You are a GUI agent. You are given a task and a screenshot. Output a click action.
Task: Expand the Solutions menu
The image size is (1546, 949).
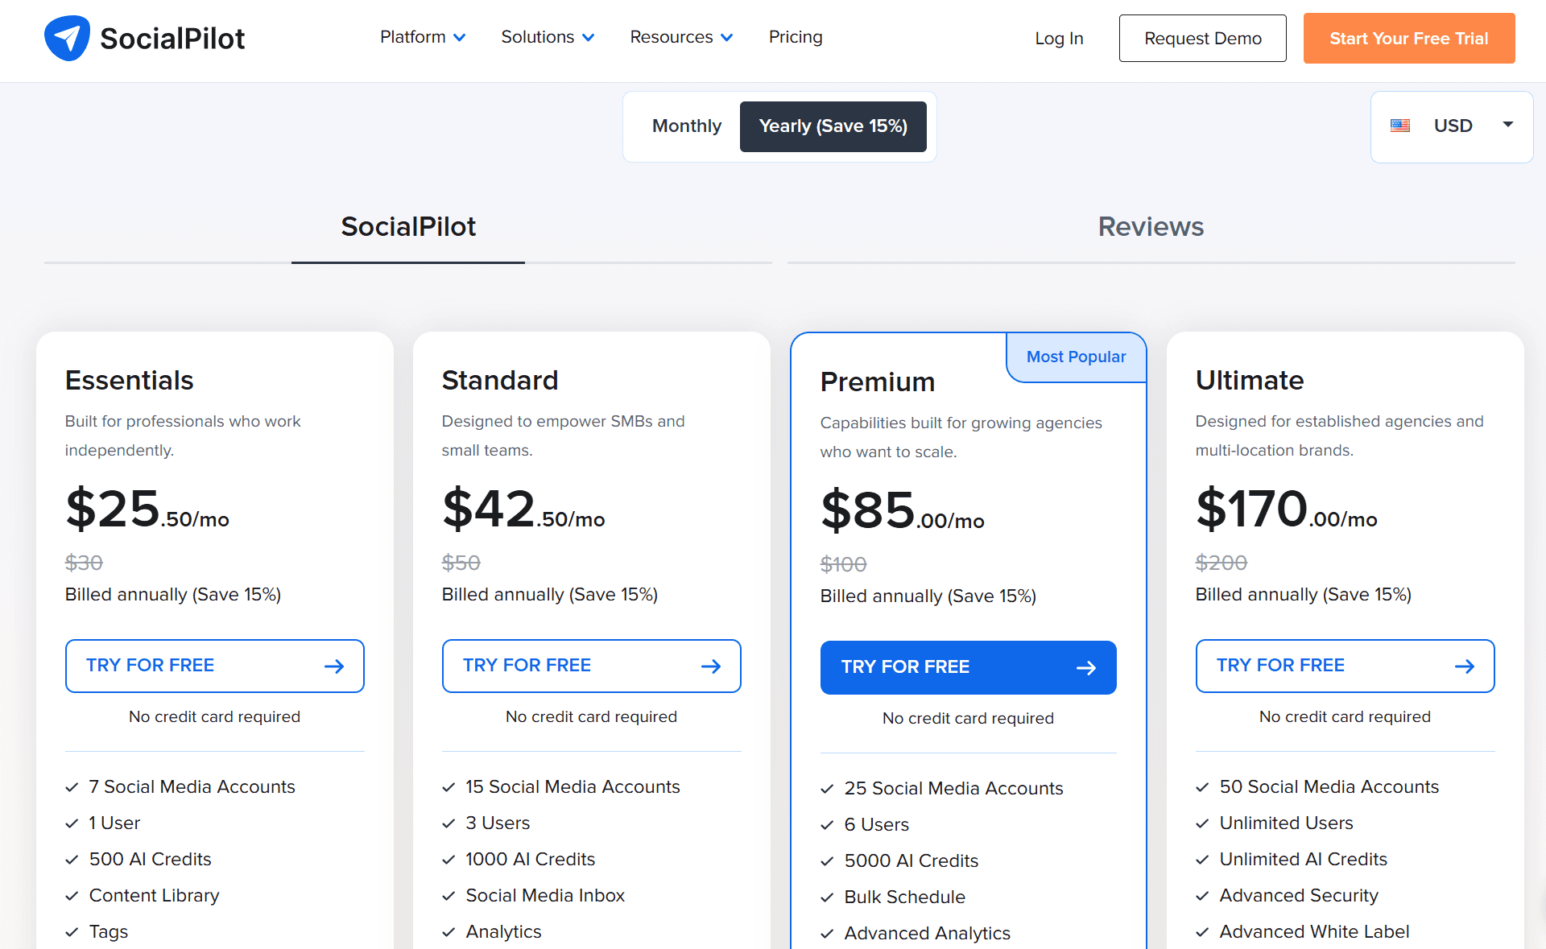(548, 37)
